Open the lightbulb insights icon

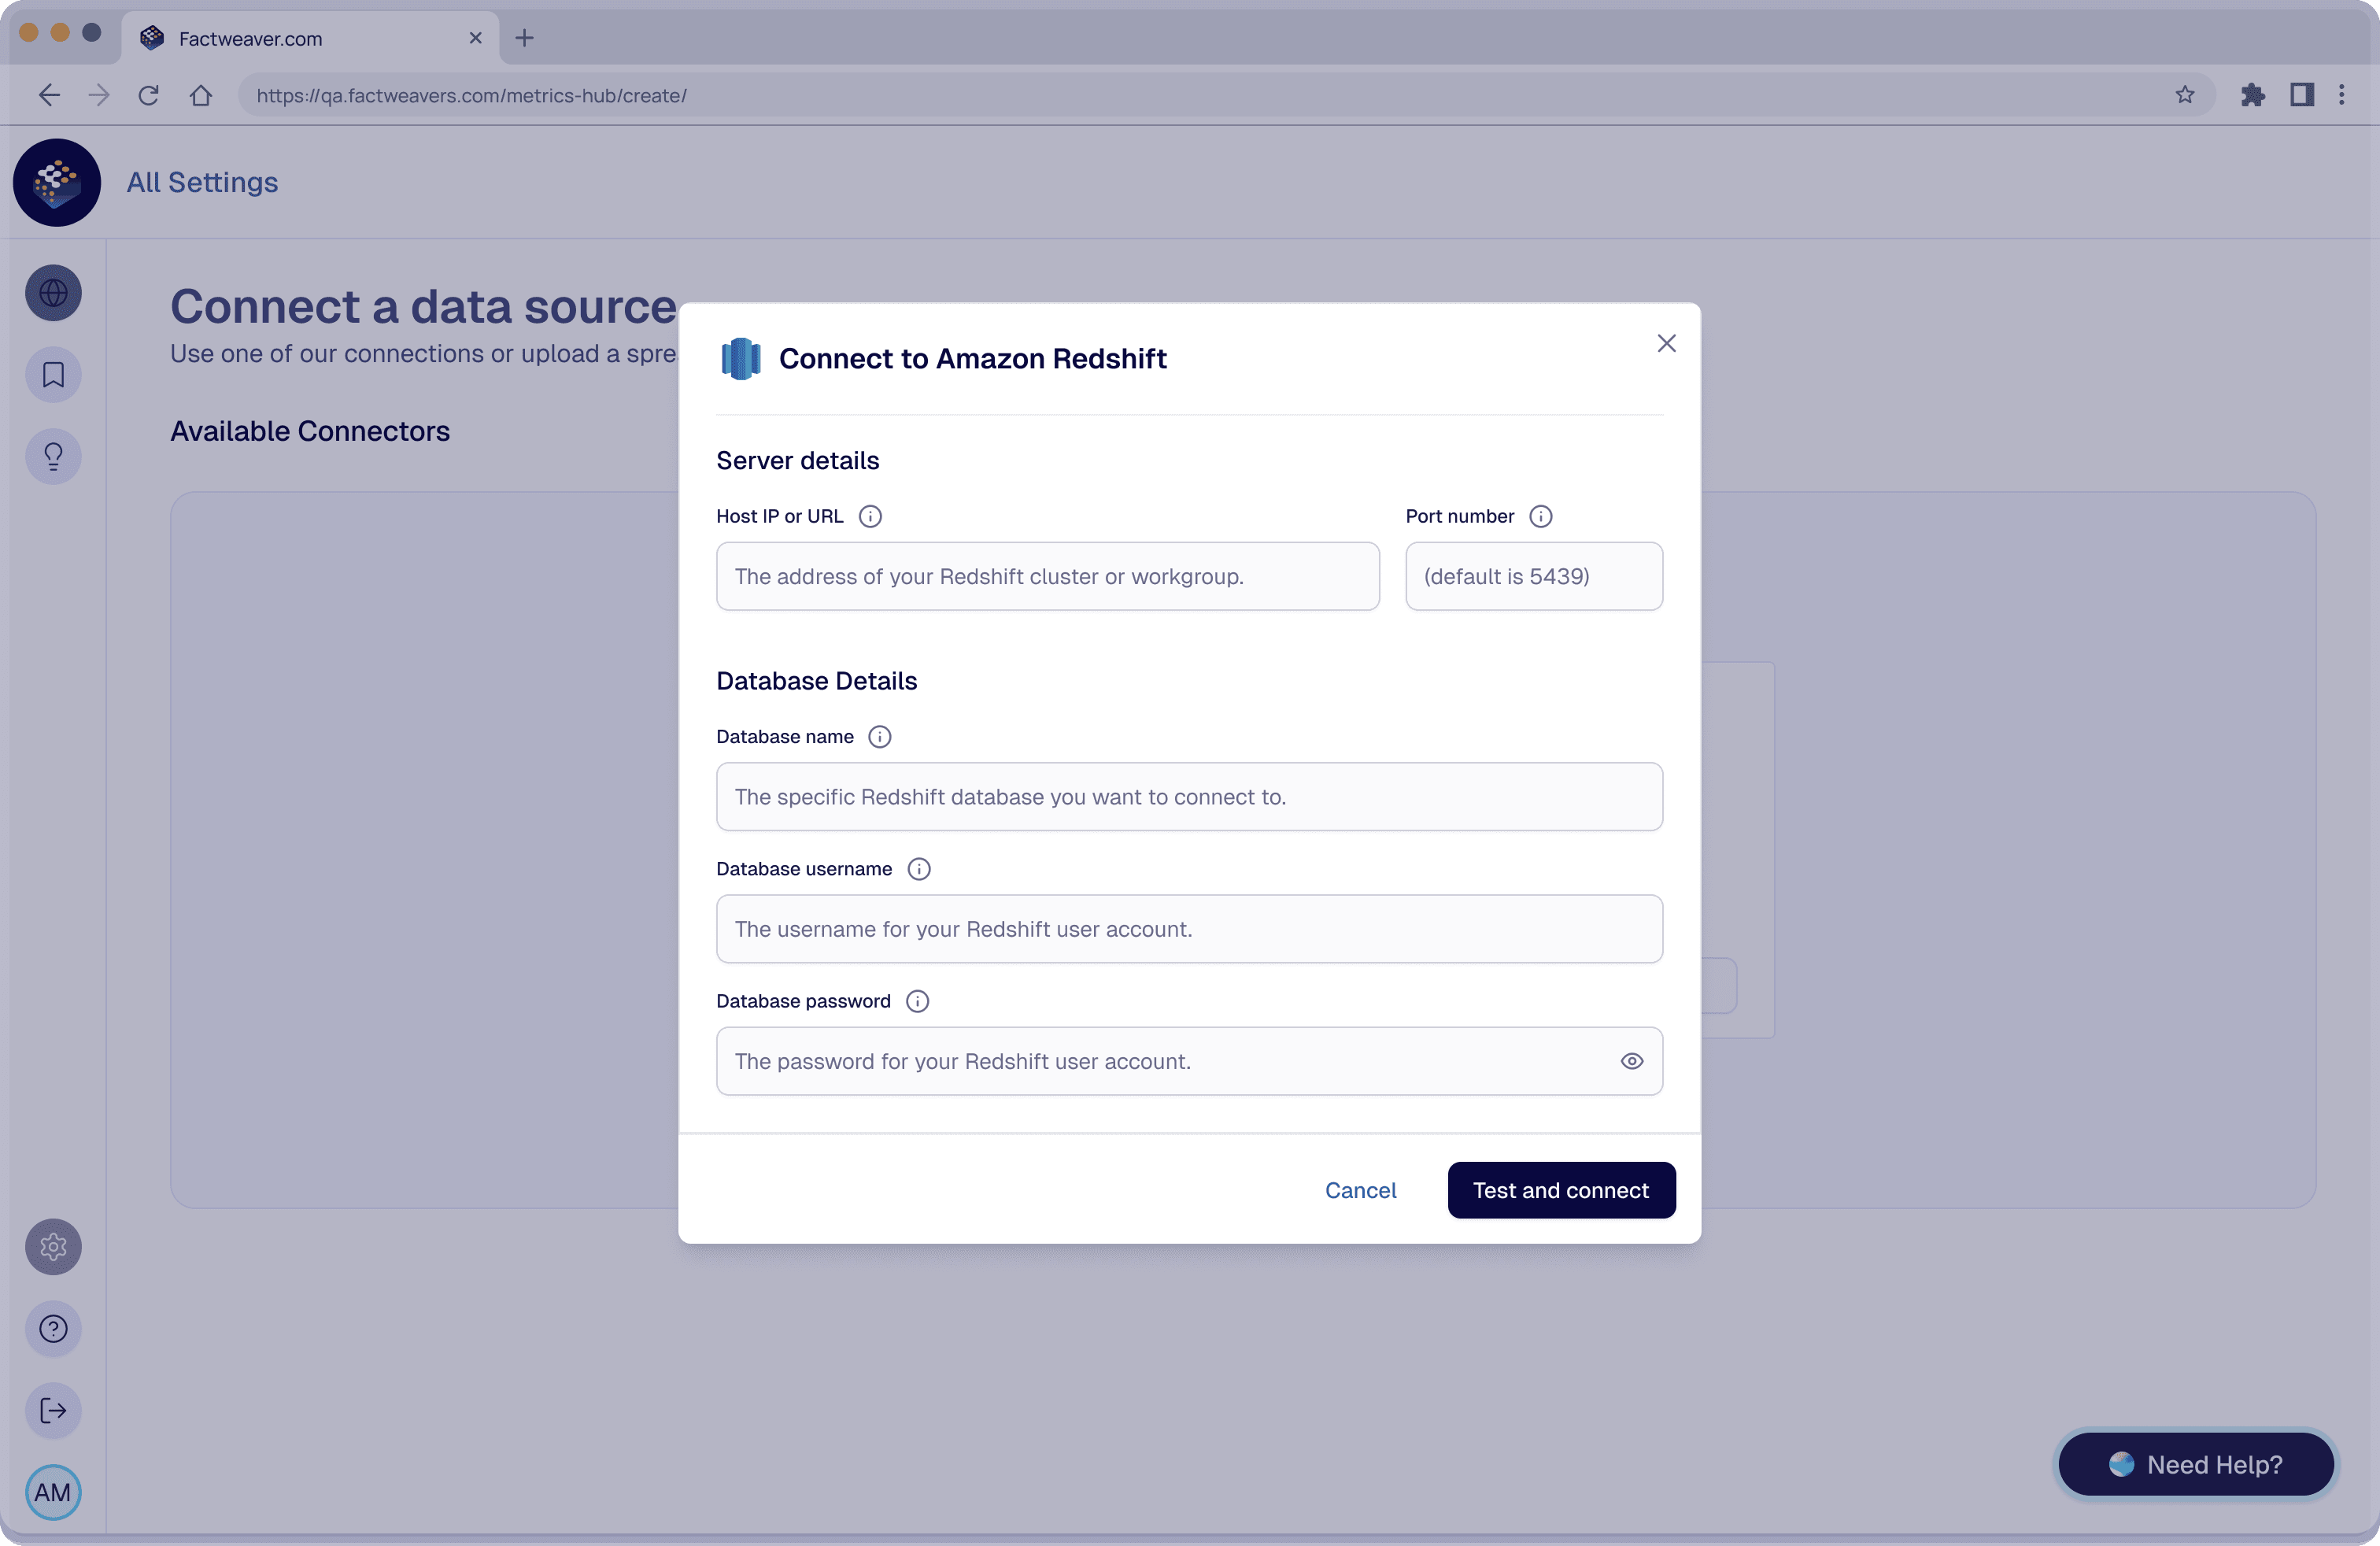click(53, 457)
